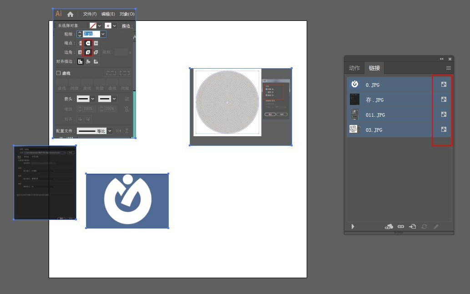Click the stroke color swatch
The image size is (470, 294).
pyautogui.click(x=108, y=26)
